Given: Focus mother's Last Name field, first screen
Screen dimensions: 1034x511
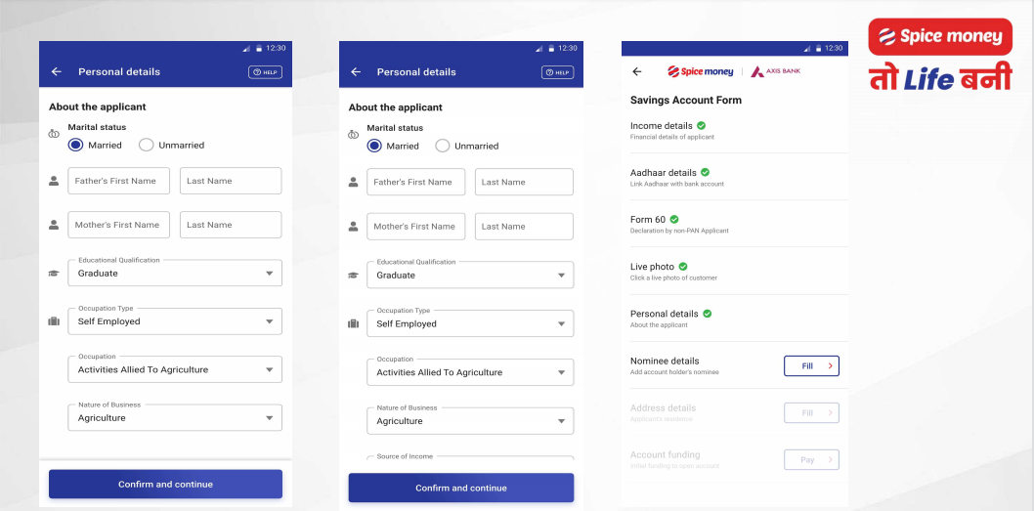Looking at the screenshot, I should (x=231, y=225).
